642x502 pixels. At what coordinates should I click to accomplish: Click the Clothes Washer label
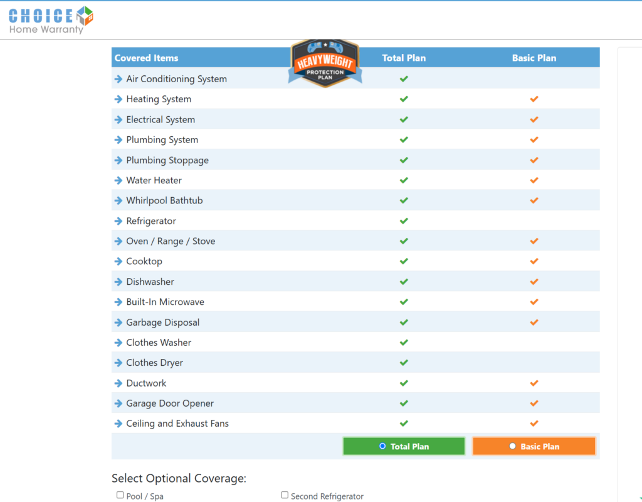pos(159,343)
